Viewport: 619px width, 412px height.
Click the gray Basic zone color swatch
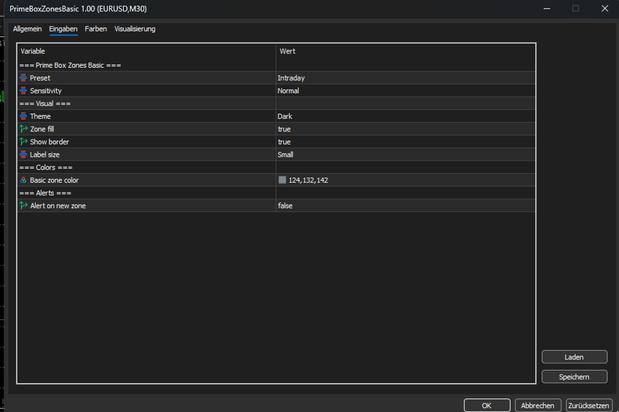[282, 180]
